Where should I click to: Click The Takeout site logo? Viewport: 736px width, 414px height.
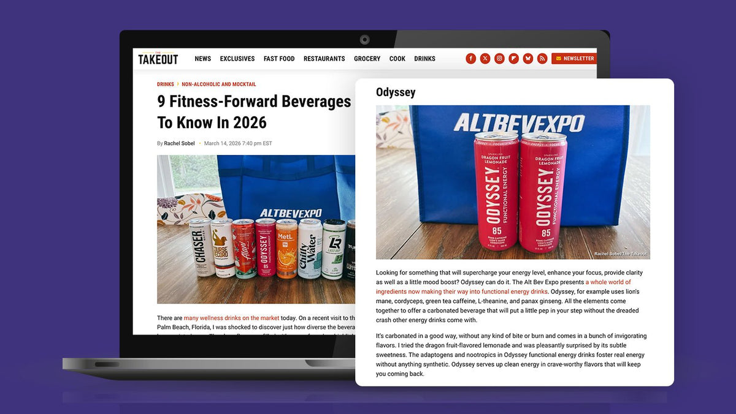coord(158,58)
